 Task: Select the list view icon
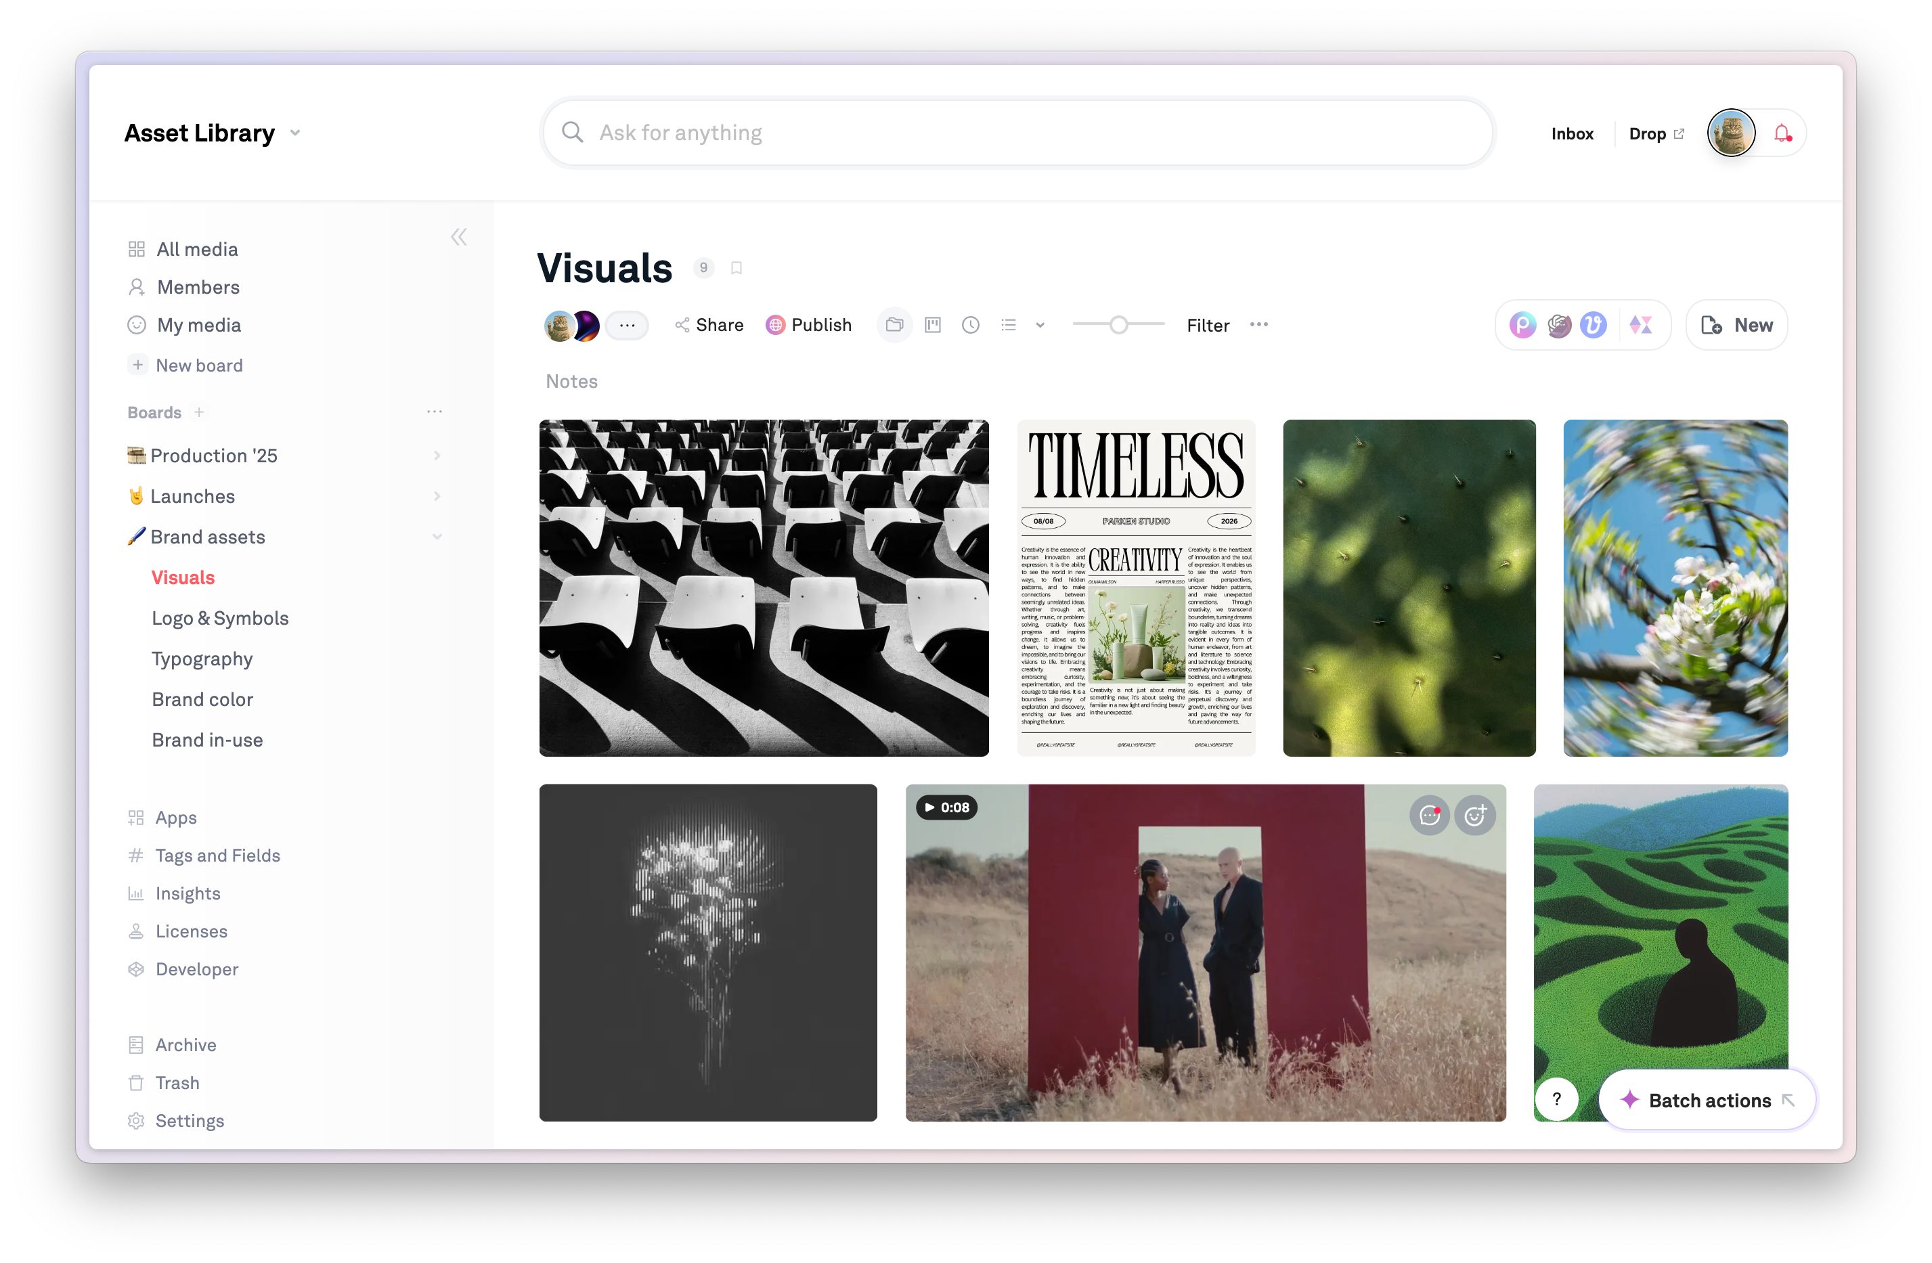click(x=1008, y=326)
